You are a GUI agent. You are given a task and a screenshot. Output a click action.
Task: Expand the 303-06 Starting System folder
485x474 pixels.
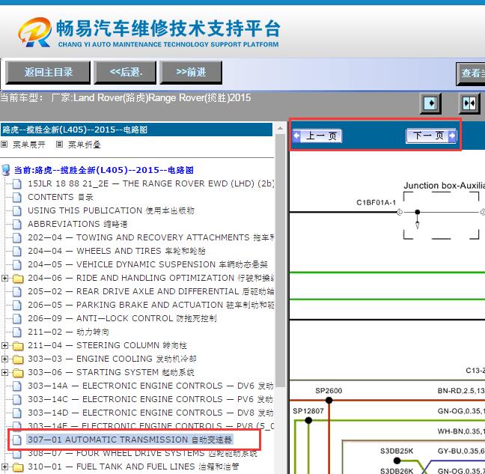(x=4, y=372)
